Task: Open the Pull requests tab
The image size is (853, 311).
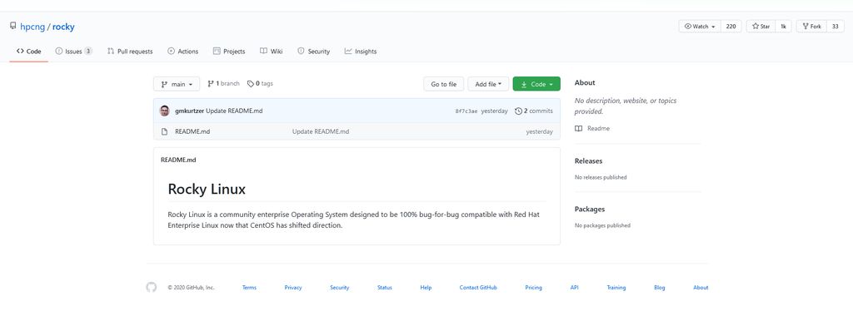Action: tap(130, 52)
